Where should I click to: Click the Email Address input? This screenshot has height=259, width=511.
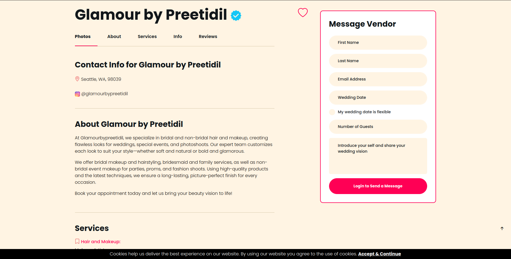pos(378,79)
